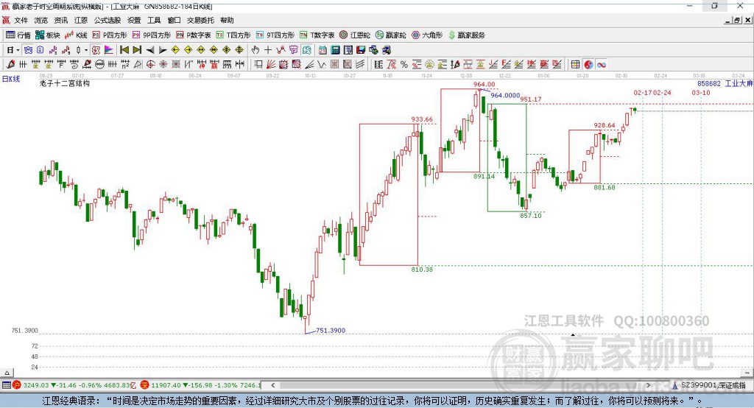Open the P四方形 tool
The width and height of the screenshot is (754, 408).
(x=110, y=35)
